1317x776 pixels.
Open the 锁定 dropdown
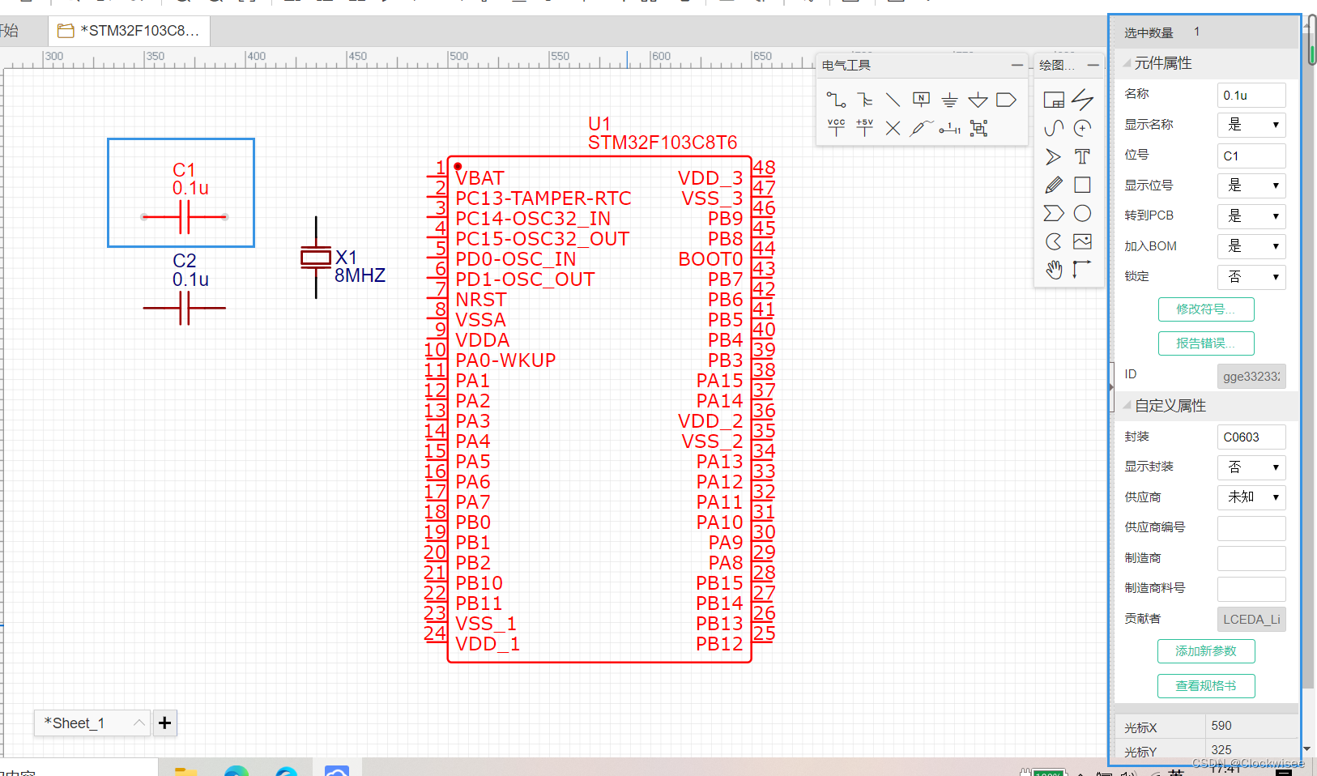(1251, 277)
